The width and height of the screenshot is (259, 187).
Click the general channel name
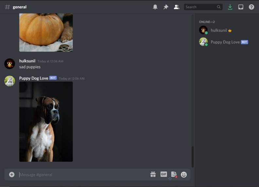point(20,7)
